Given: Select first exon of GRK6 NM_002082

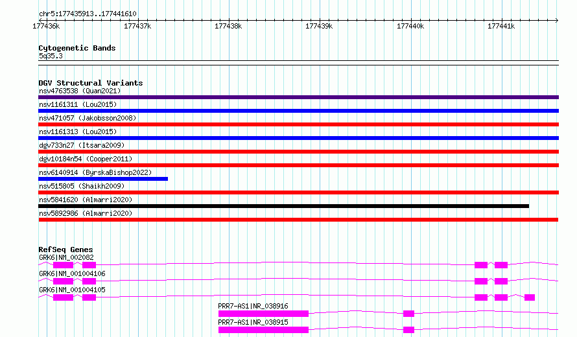Looking at the screenshot, I should click(64, 265).
